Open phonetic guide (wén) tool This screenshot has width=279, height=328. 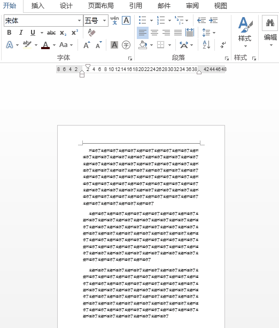coord(114,20)
